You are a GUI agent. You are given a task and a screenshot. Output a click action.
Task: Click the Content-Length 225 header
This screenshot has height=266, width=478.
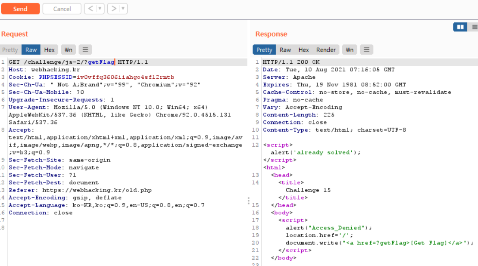click(299, 115)
